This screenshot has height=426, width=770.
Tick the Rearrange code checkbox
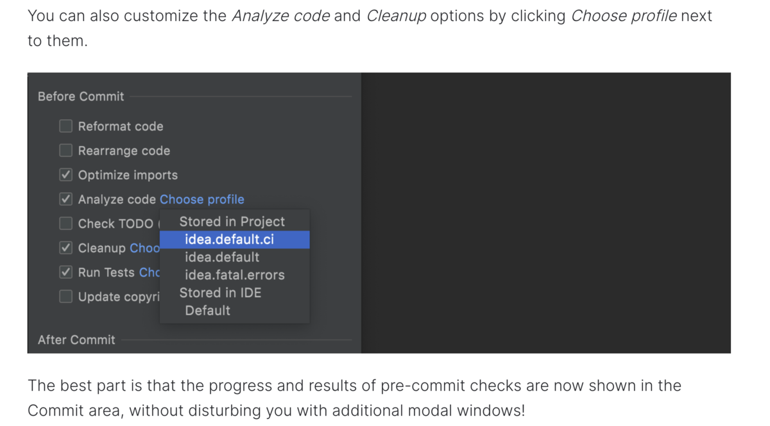[x=65, y=151]
